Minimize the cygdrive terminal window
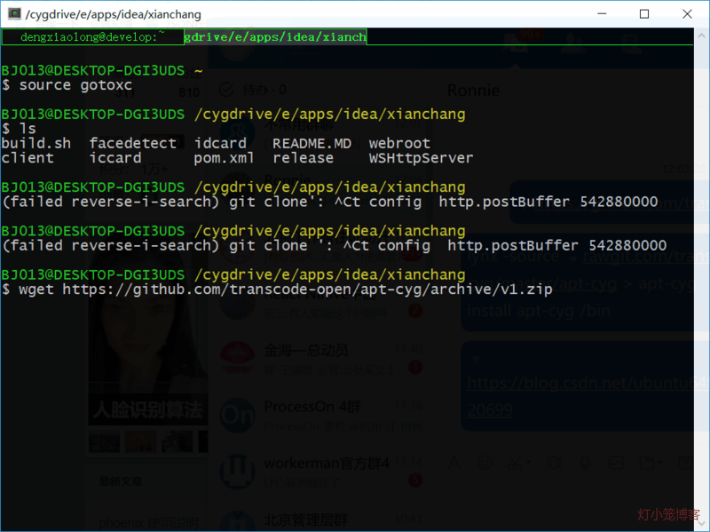 pyautogui.click(x=602, y=13)
